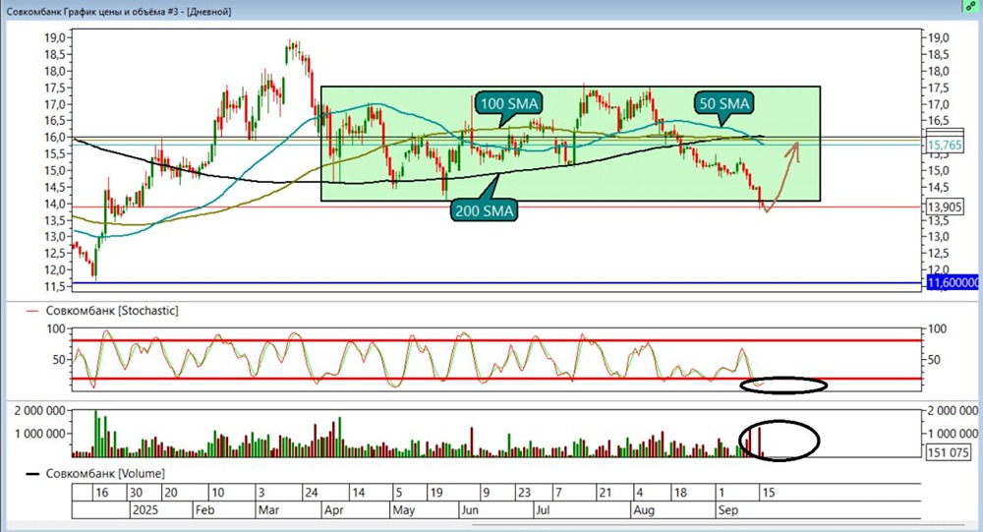Click the May month label on the time axis
Viewport: 983px width, 532px height.
click(x=404, y=510)
